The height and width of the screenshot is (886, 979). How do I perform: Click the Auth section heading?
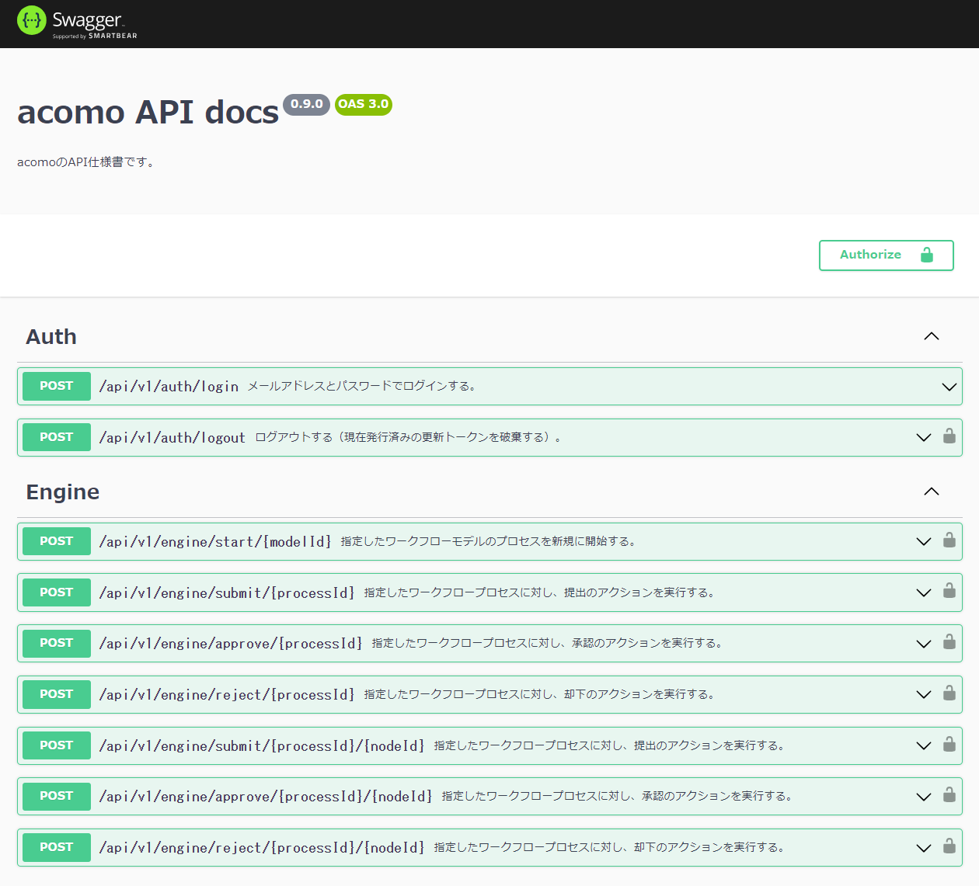pos(51,337)
